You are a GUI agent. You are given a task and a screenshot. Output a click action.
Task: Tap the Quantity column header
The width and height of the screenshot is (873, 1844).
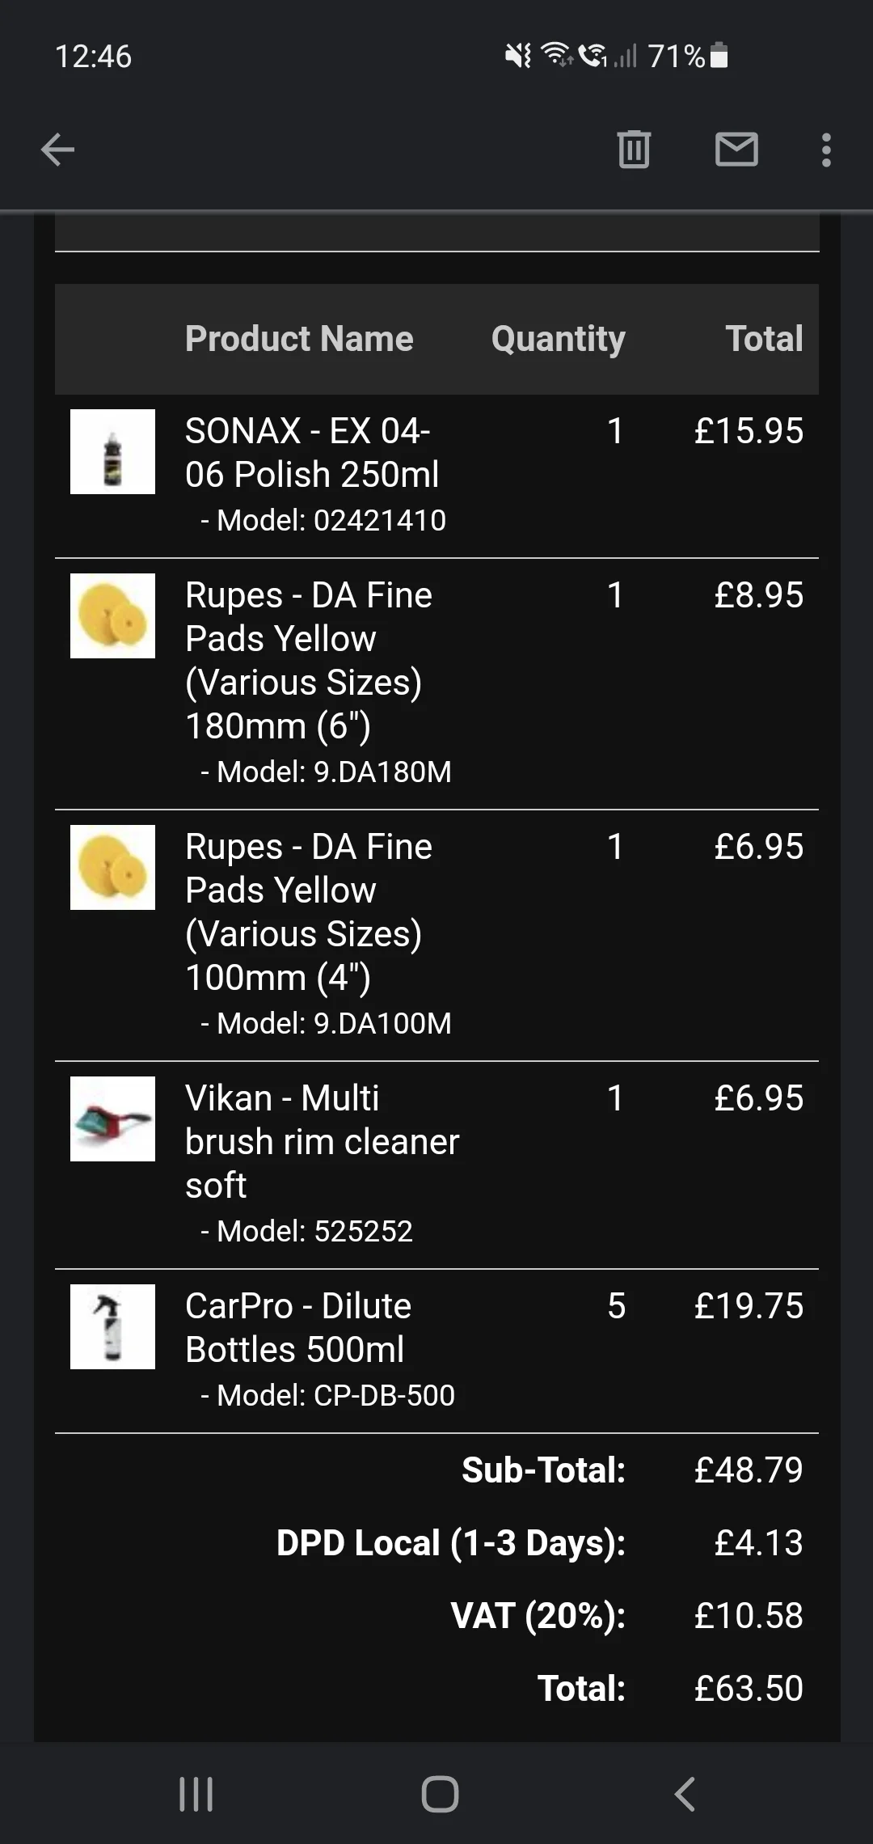click(x=559, y=339)
